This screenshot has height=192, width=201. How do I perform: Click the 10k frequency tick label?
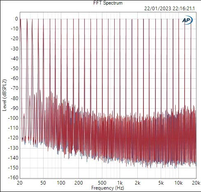[178, 183]
